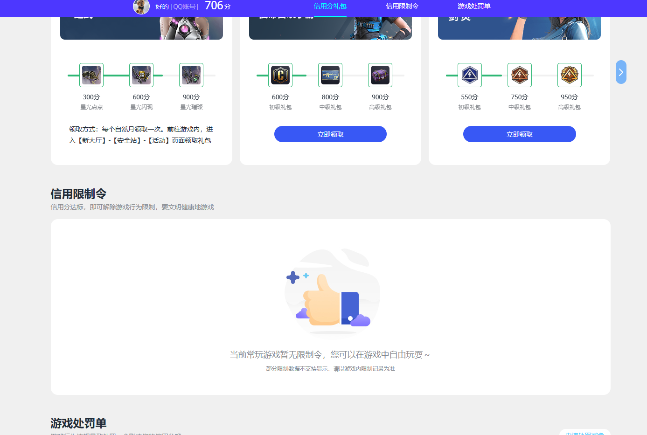Click the 900分 高级礼包 crate icon

(380, 75)
